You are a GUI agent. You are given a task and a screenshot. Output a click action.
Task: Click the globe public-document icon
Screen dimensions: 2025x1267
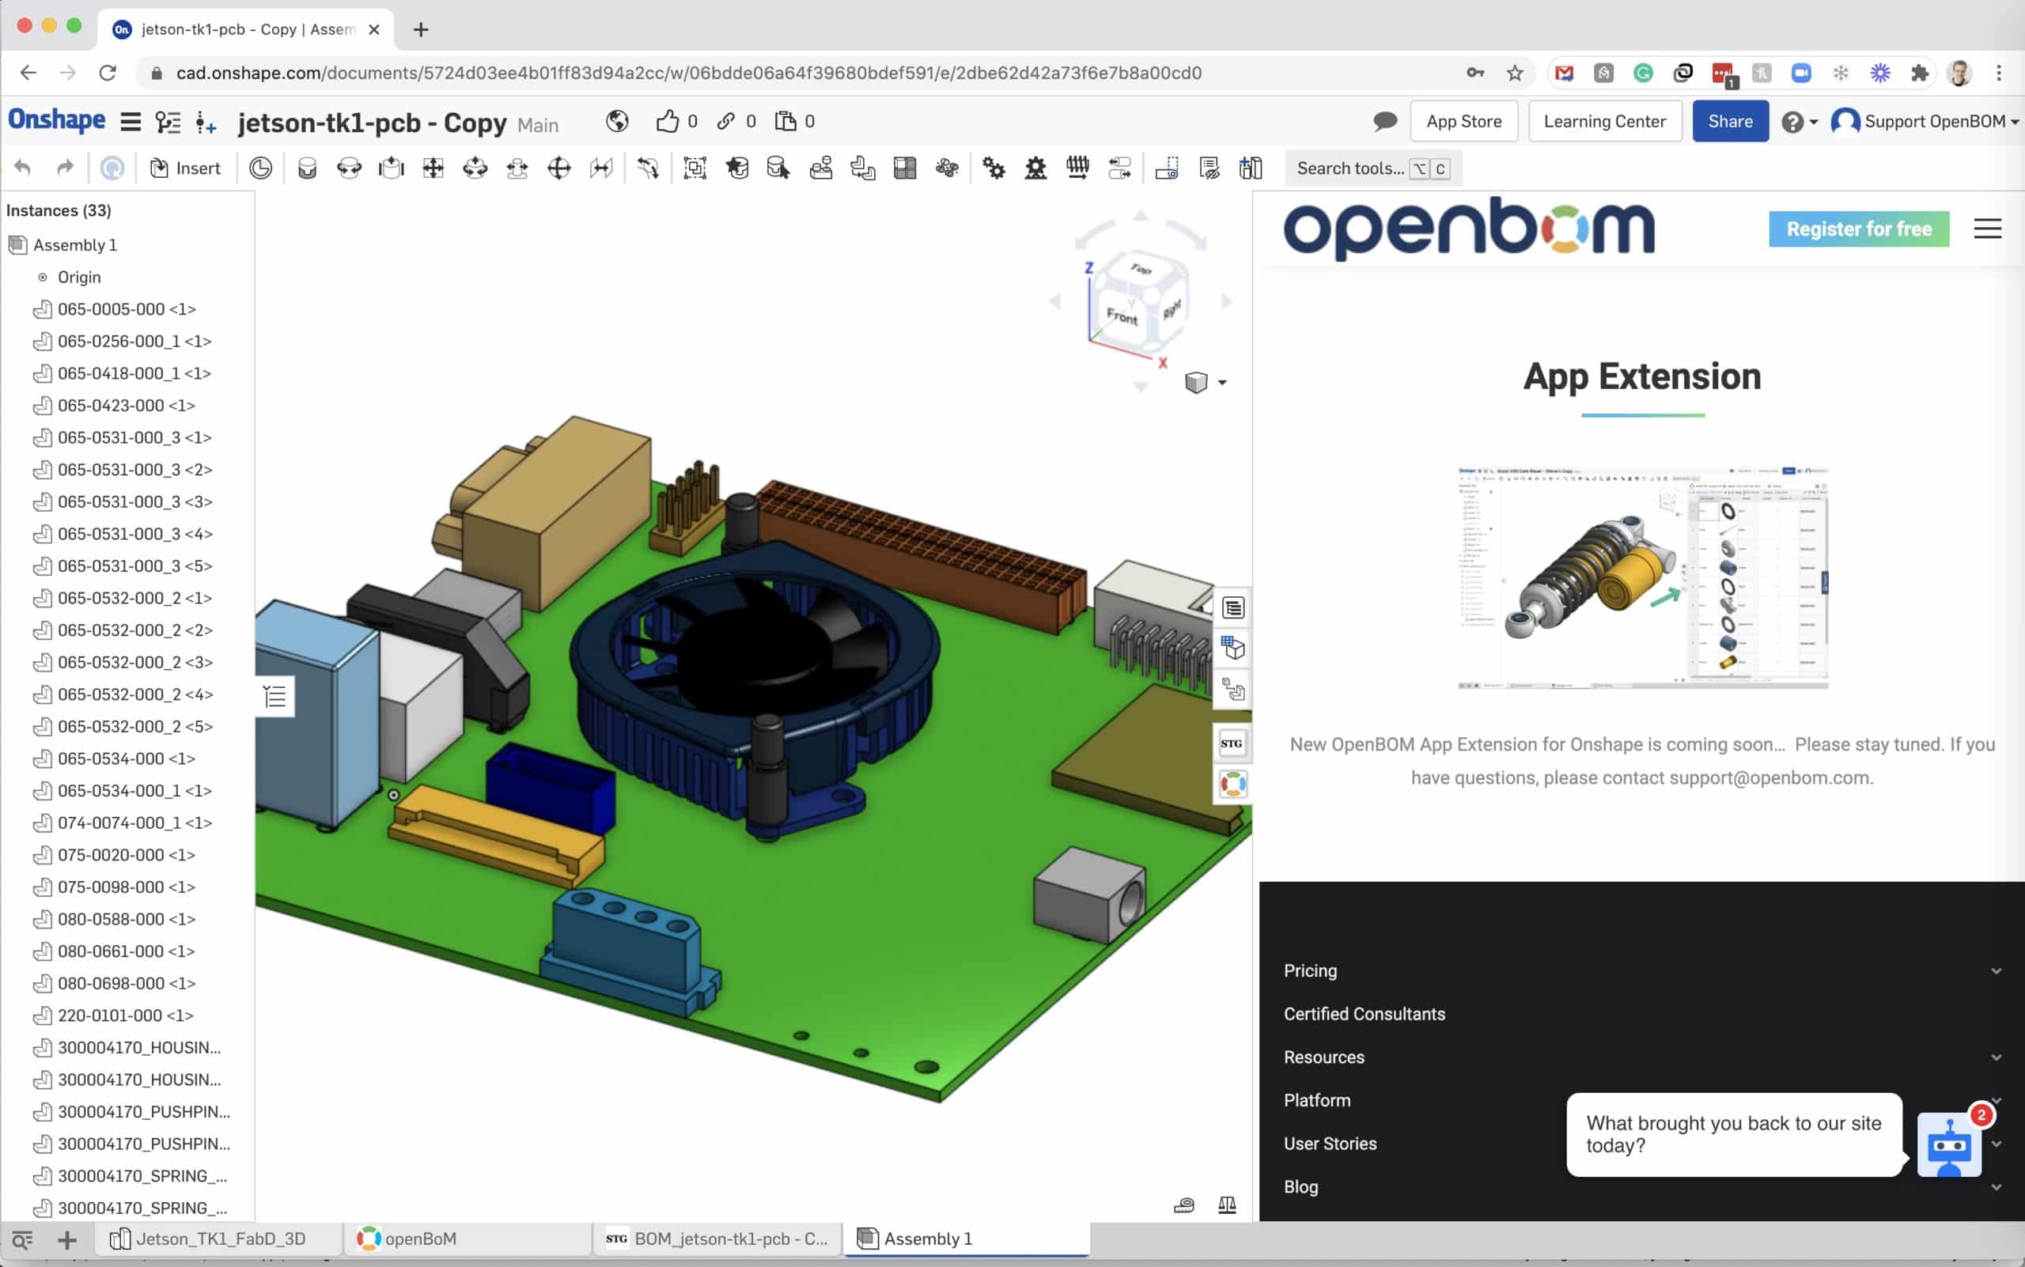point(617,122)
